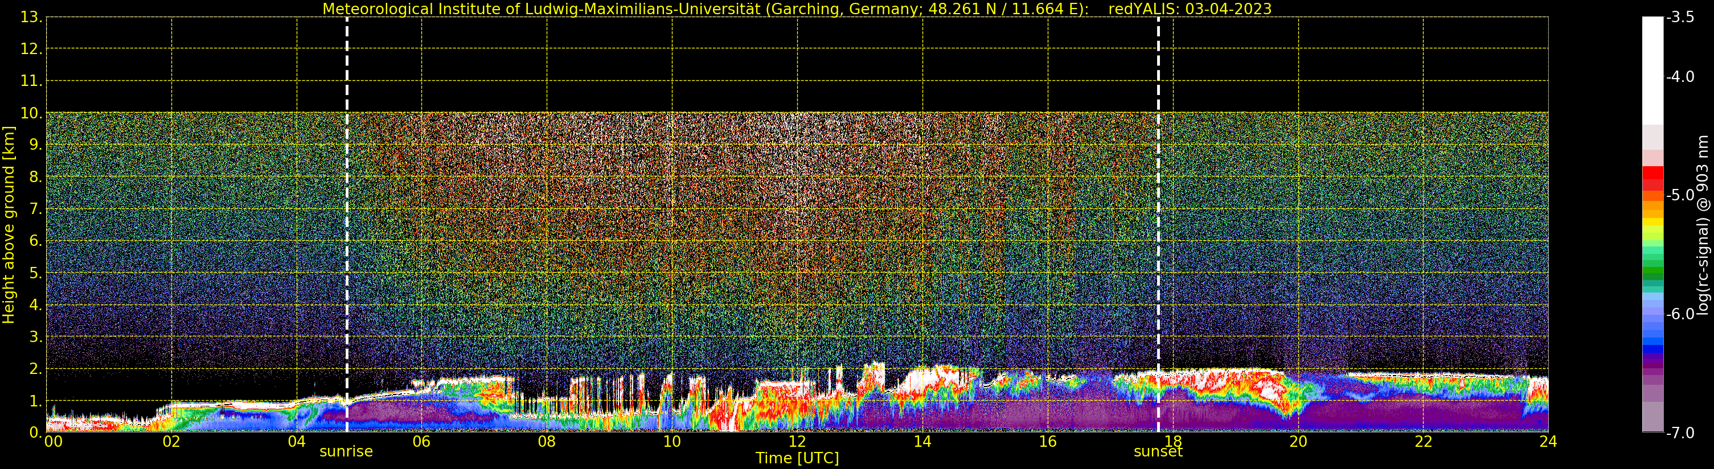The image size is (1714, 469).
Task: Click the '7.' height axis tick label
Action: (x=35, y=209)
